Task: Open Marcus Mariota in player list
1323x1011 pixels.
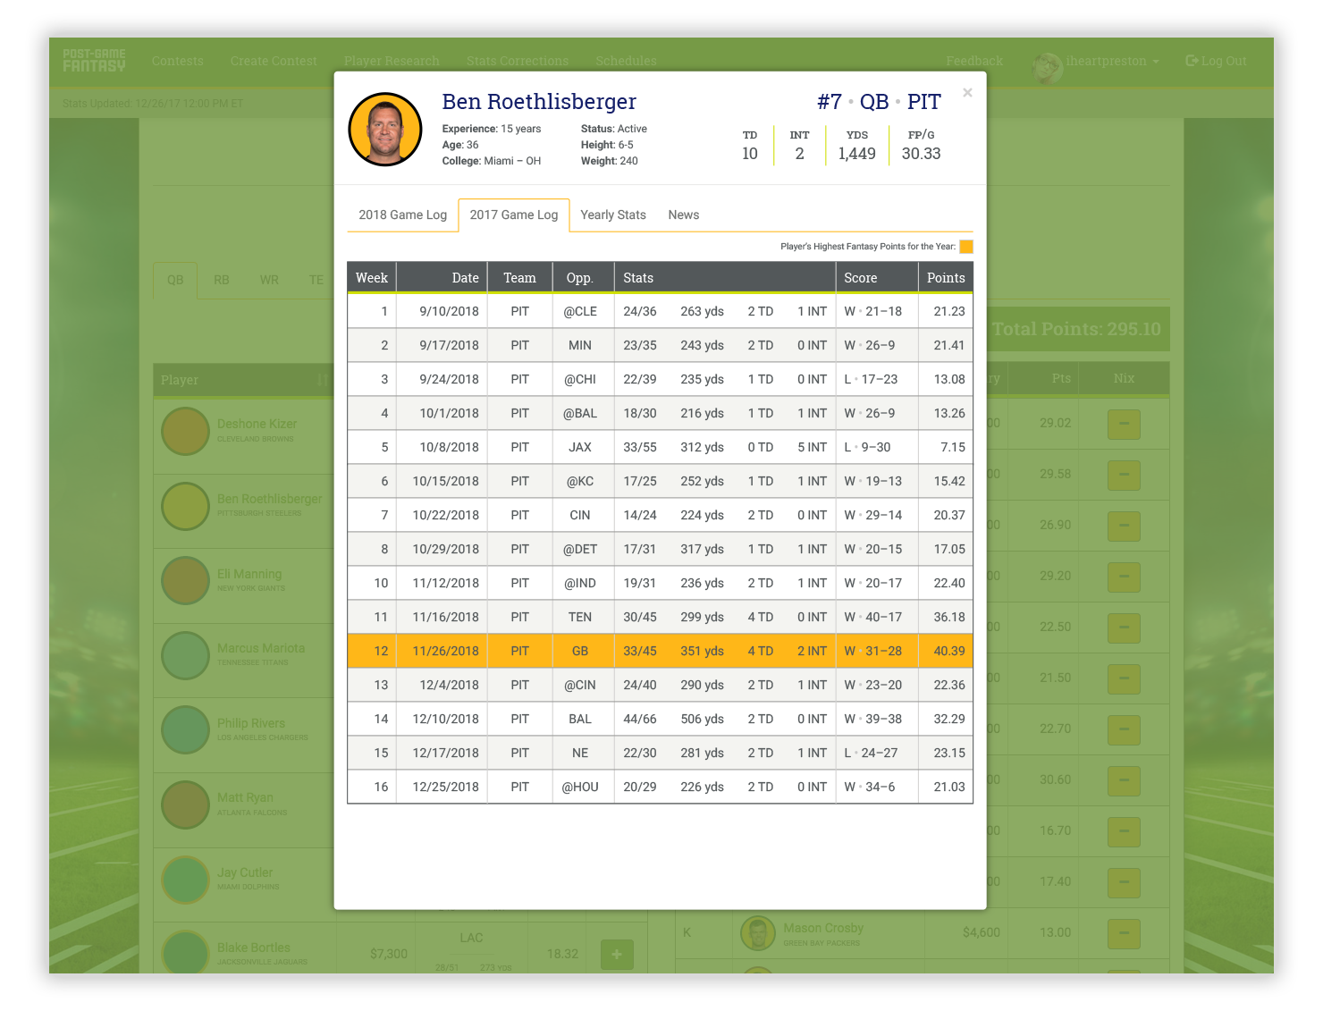Action: pyautogui.click(x=261, y=648)
